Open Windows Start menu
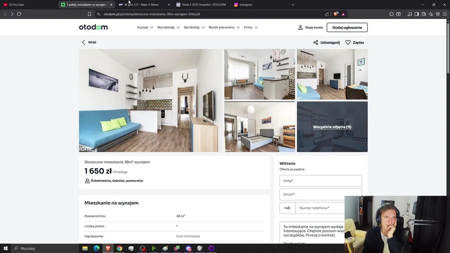This screenshot has height=253, width=450. coord(6,248)
